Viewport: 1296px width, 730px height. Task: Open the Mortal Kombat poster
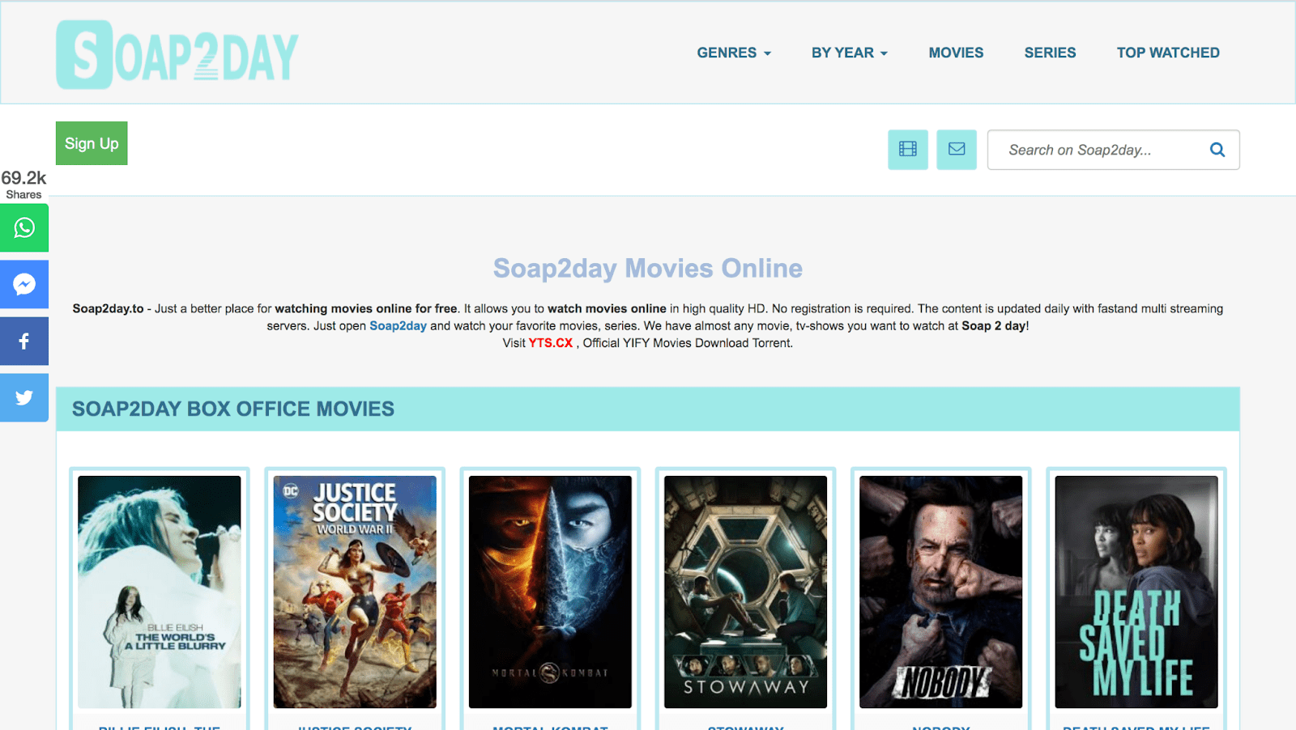(x=550, y=592)
